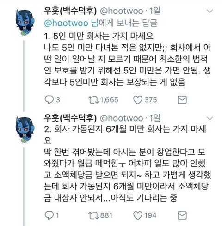Open the first tweet's chevron options menu
Screen dimensions: 222x226
pos(210,11)
